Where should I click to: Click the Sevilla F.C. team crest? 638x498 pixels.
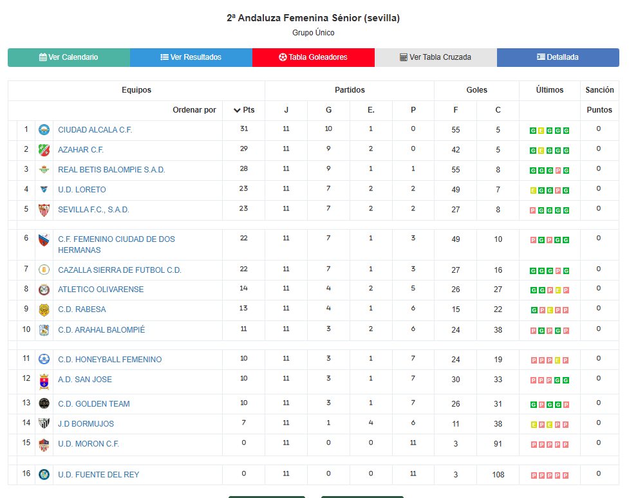pos(44,210)
